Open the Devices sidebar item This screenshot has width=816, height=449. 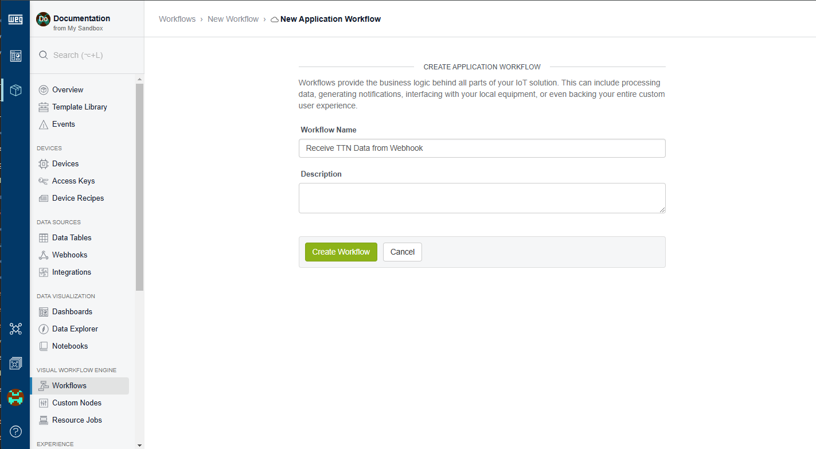[x=65, y=163]
